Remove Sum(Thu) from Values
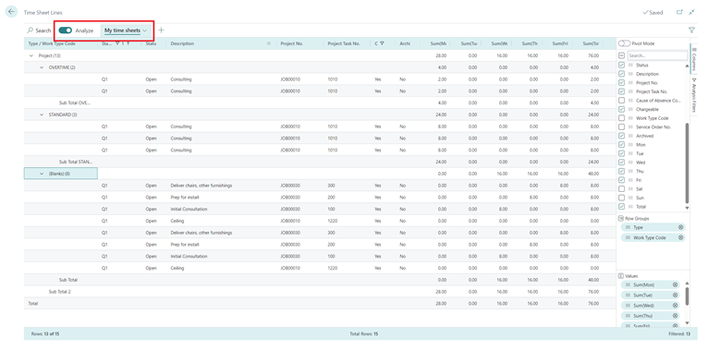The height and width of the screenshot is (349, 721). point(675,316)
